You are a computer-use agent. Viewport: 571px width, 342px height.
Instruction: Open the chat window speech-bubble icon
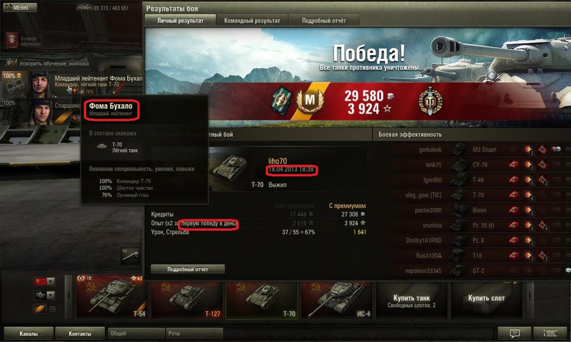514,333
